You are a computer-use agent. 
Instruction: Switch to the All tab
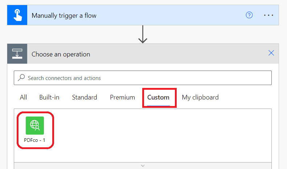24,97
